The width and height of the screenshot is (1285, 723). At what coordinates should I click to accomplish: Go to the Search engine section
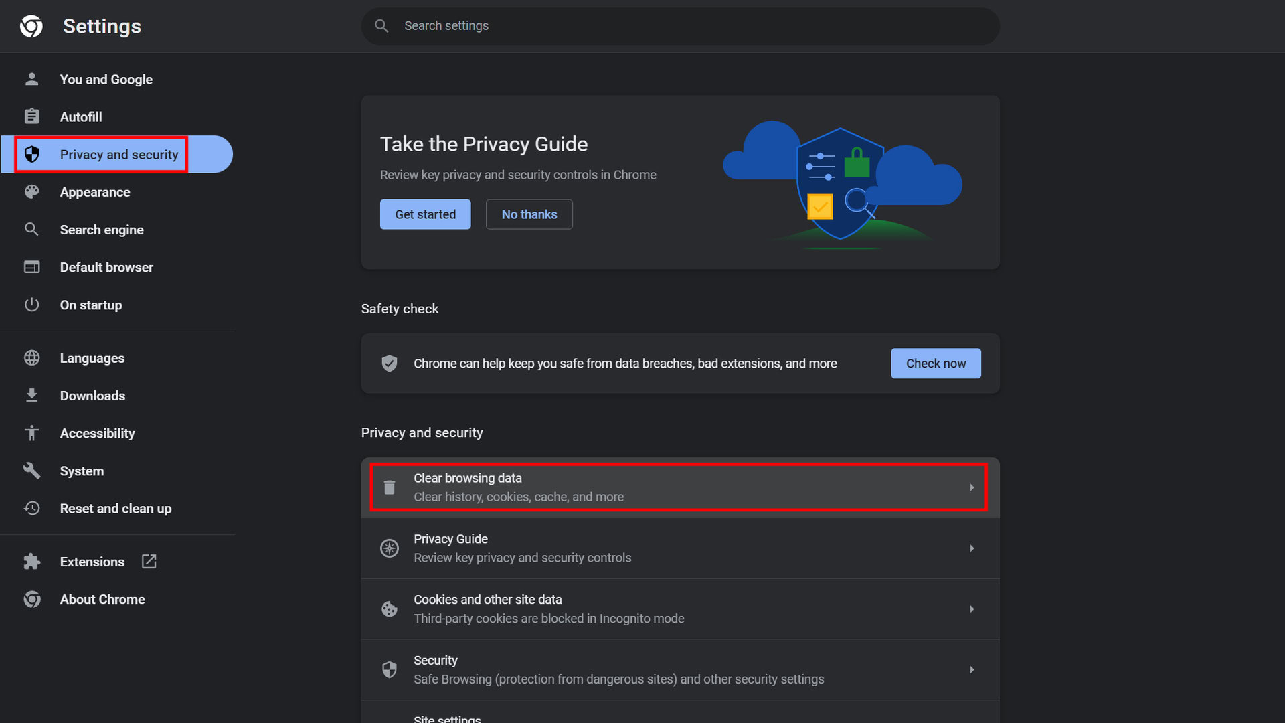point(102,230)
